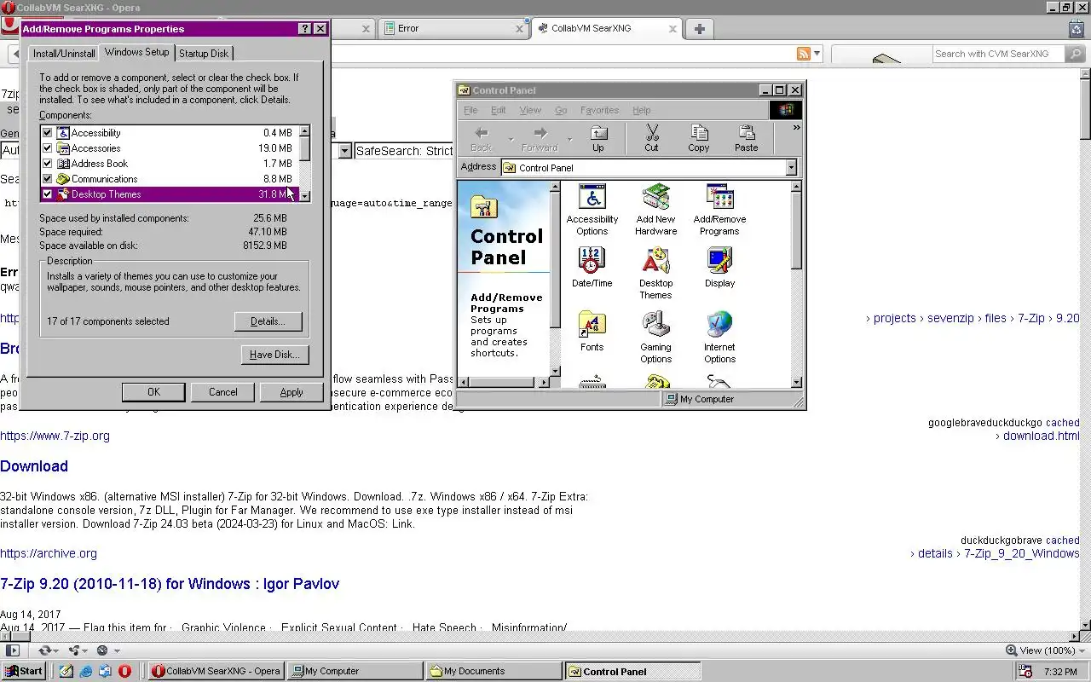Click in the Search with CVM SearXNG field

[x=997, y=54]
